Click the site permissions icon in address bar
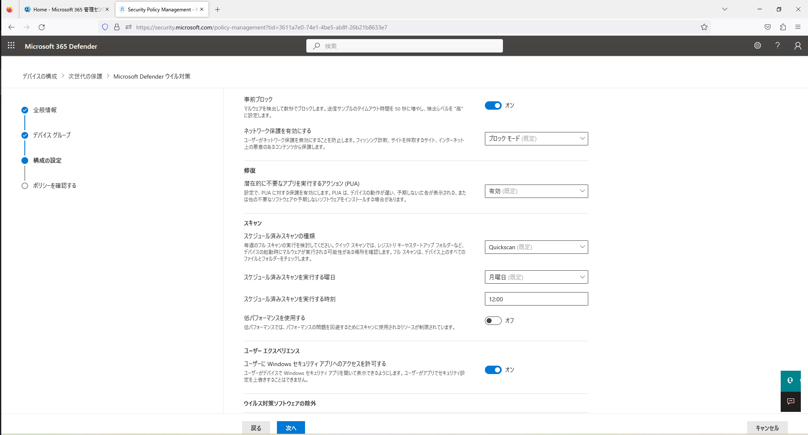808x435 pixels. click(x=129, y=27)
